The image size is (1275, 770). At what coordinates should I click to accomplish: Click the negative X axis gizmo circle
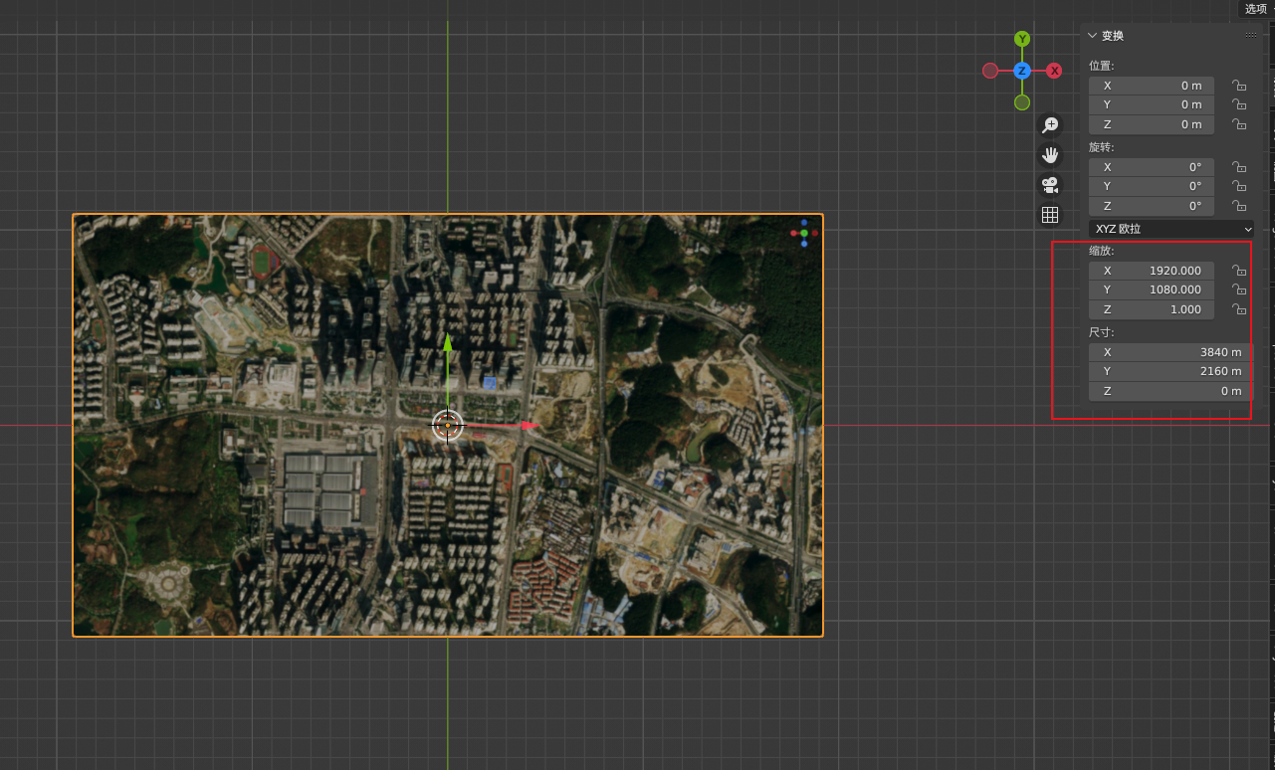coord(989,71)
